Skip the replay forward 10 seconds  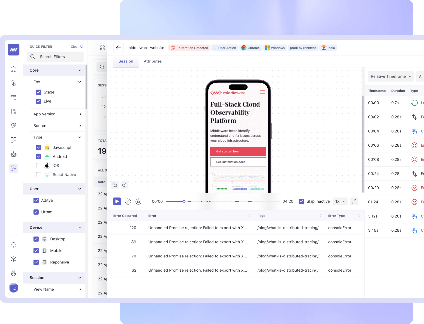coord(139,201)
